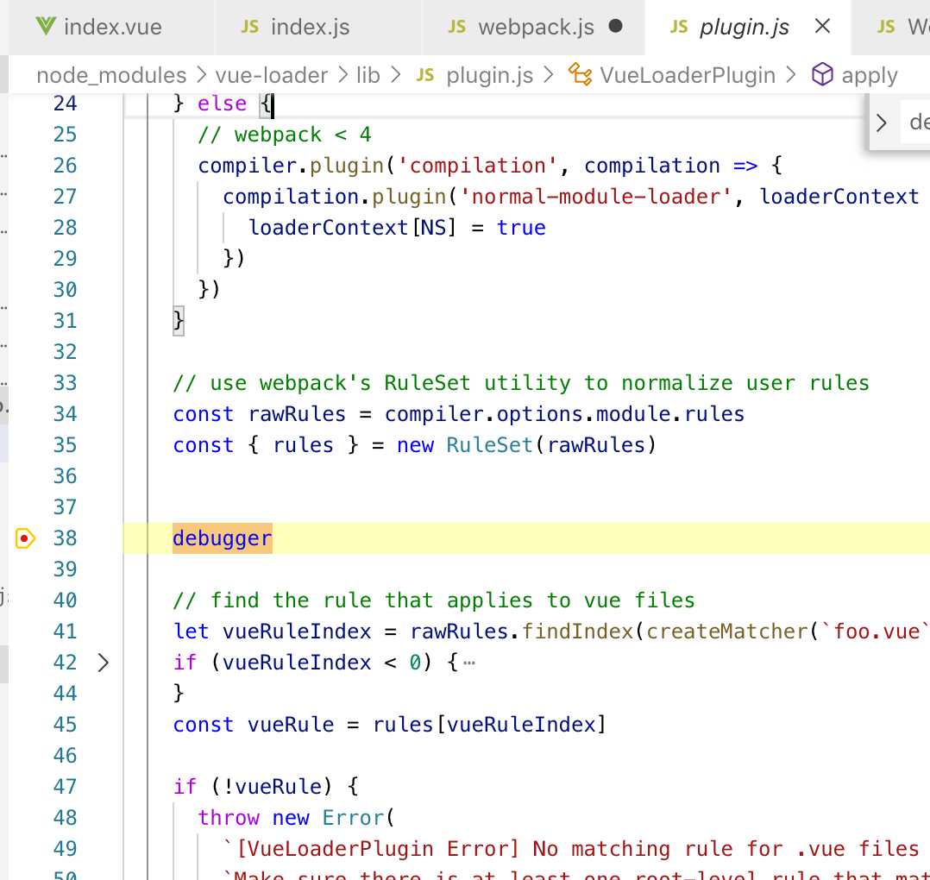Click the else keyword on line 24
Image resolution: width=930 pixels, height=880 pixels.
pos(222,104)
